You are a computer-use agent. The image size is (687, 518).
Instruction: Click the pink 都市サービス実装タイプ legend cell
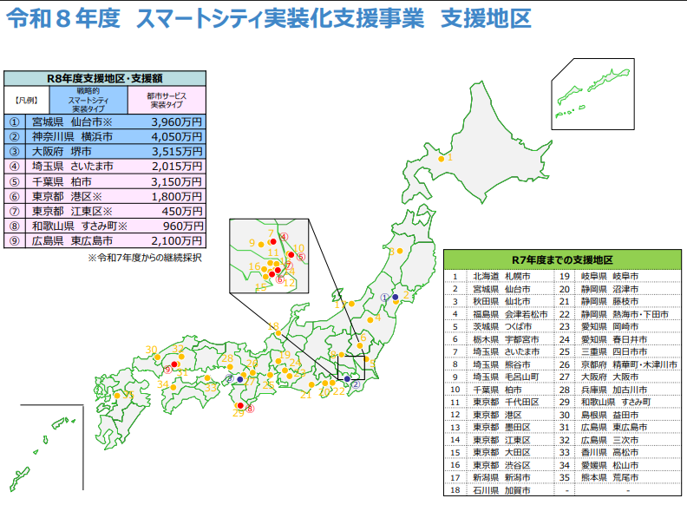(x=167, y=100)
